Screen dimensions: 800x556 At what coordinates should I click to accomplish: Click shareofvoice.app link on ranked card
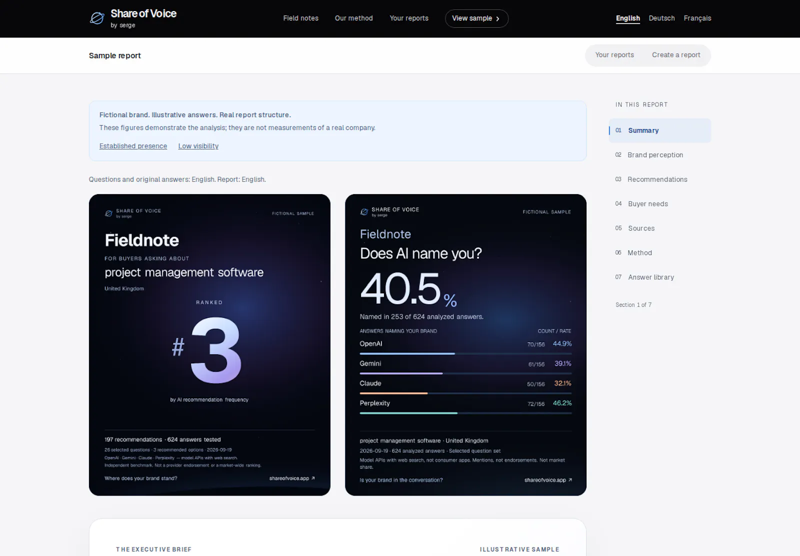click(292, 478)
